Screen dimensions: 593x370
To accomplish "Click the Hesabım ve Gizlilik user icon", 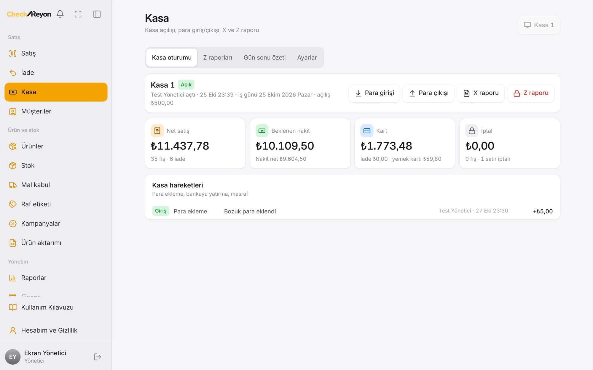I will click(x=13, y=330).
